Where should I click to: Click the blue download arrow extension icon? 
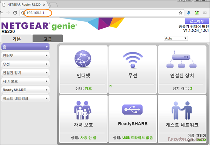[x=189, y=13]
